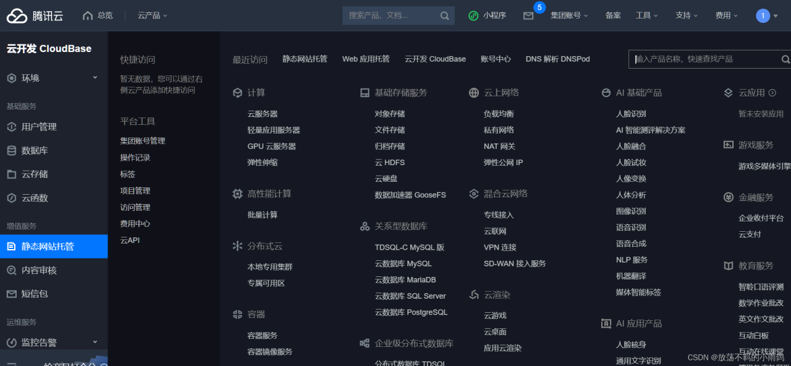Open the mail messages icon with badge
The image size is (791, 366).
(528, 15)
